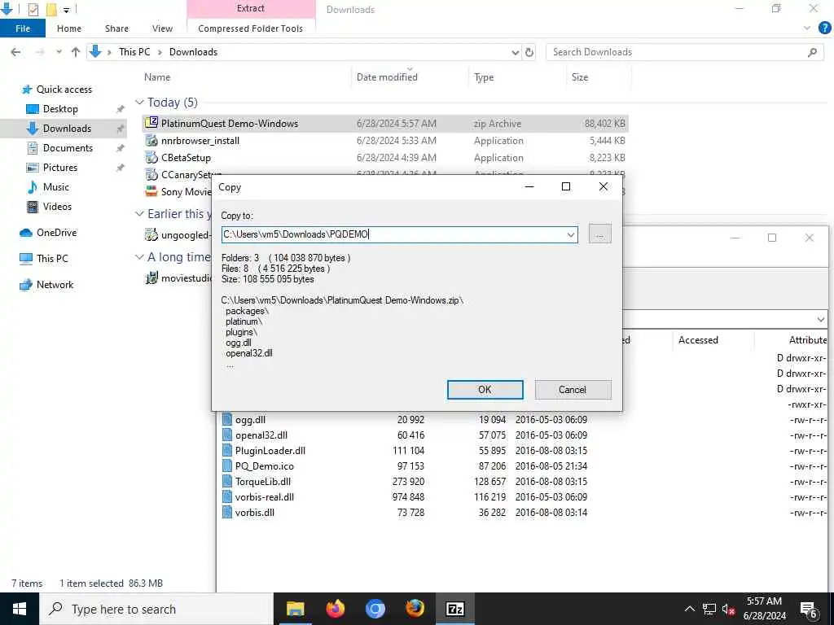Select moviestudio file icon
Screen dimensions: 834x625
[151, 278]
